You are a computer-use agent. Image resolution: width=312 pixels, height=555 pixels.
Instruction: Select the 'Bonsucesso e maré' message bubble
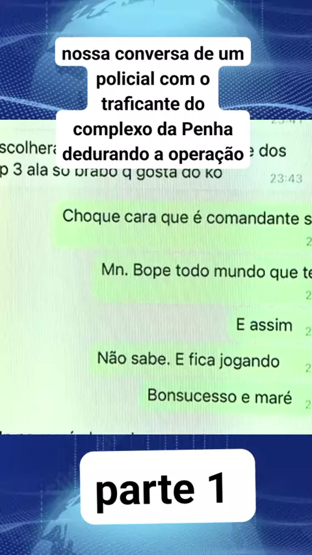pyautogui.click(x=220, y=396)
